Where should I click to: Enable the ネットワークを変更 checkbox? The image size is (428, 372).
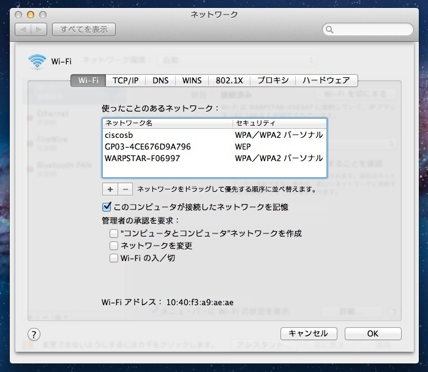pyautogui.click(x=114, y=246)
